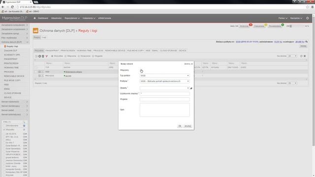Click the usage progress bar in the header
Viewport: 315px width, 177px height.
pyautogui.click(x=296, y=26)
